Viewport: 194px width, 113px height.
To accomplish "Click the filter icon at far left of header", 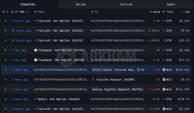I will pos(4,12).
